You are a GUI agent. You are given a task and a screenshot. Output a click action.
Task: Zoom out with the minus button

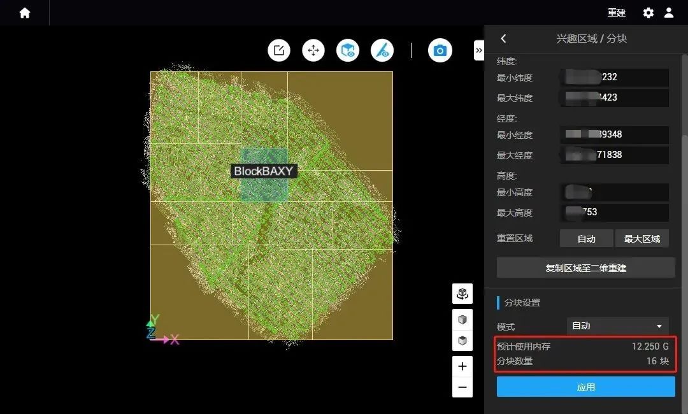[x=462, y=387]
